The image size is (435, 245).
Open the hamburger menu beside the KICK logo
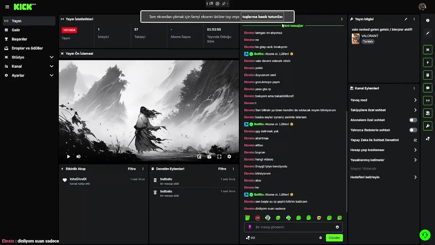7,7
